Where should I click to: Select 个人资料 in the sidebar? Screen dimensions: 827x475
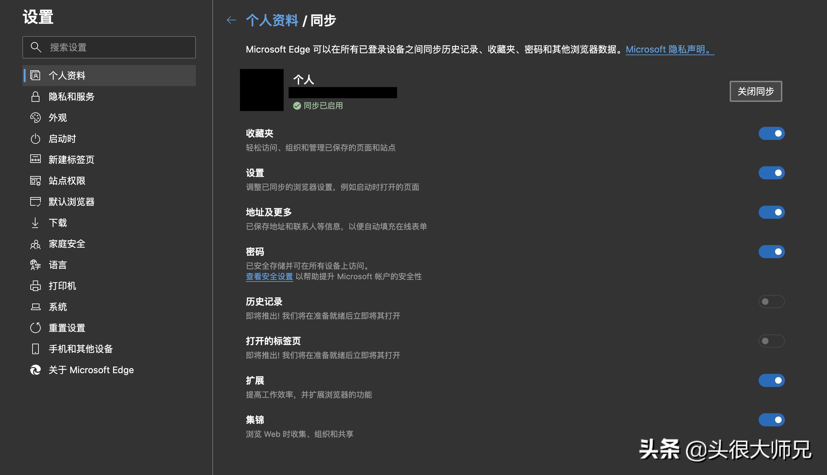[66, 76]
